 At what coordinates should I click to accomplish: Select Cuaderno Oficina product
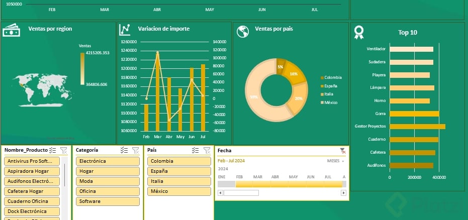(32, 201)
